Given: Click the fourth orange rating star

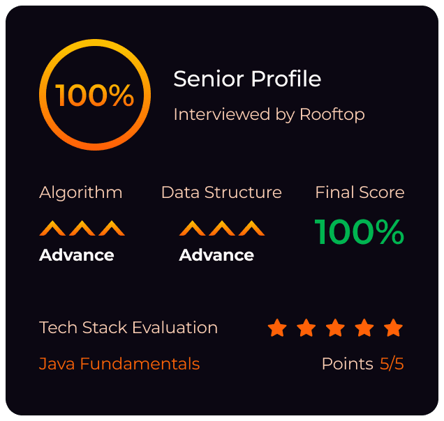Looking at the screenshot, I should (364, 328).
